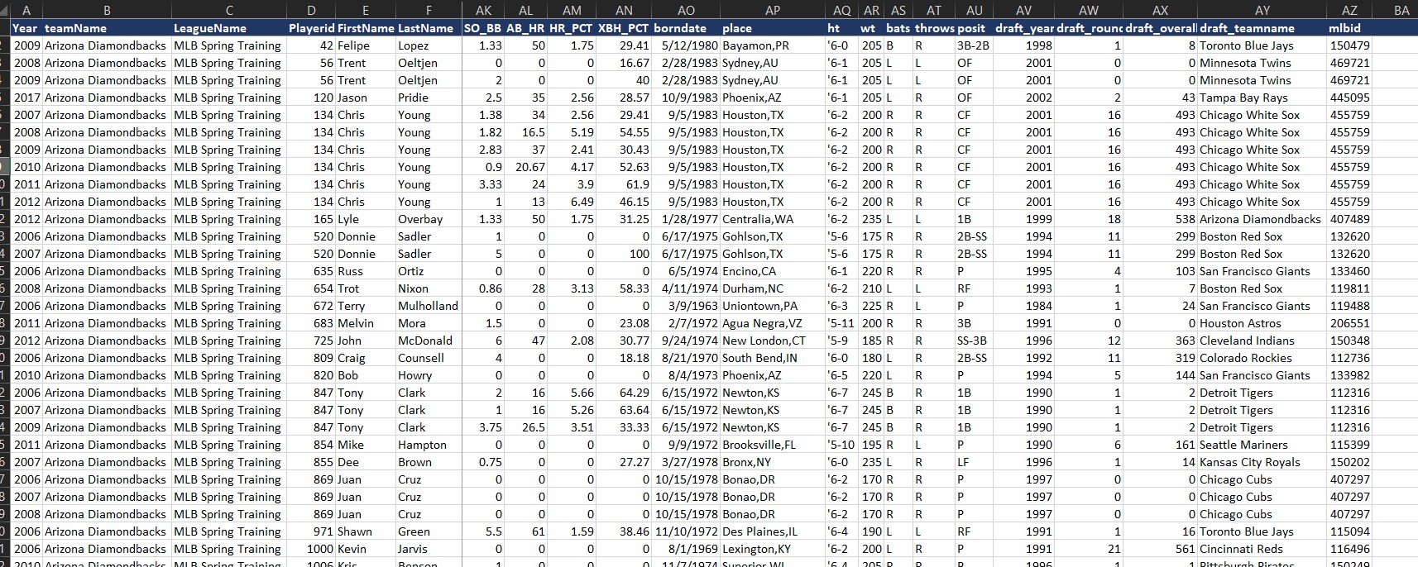Select column B header letter
The image size is (1418, 567).
107,10
